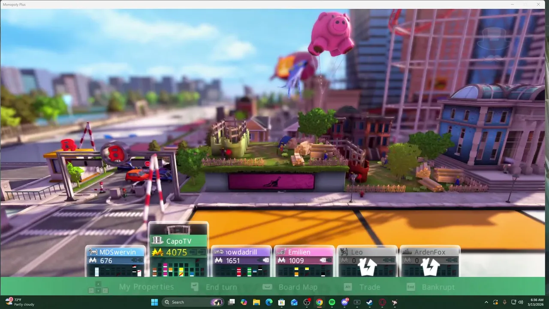
Task: Click the Trade Alt key icon
Action: (x=348, y=287)
